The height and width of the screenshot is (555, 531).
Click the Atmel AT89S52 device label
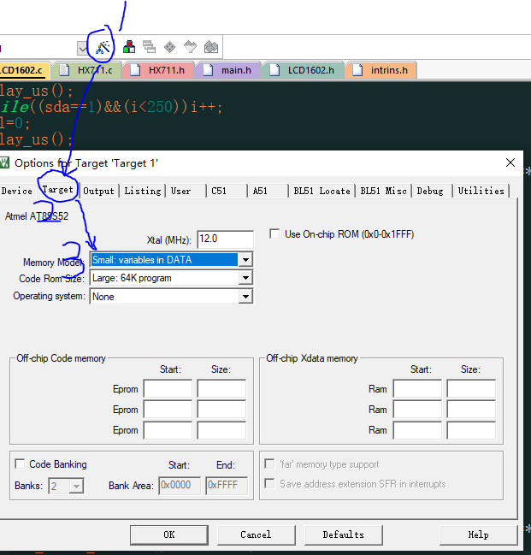point(37,216)
